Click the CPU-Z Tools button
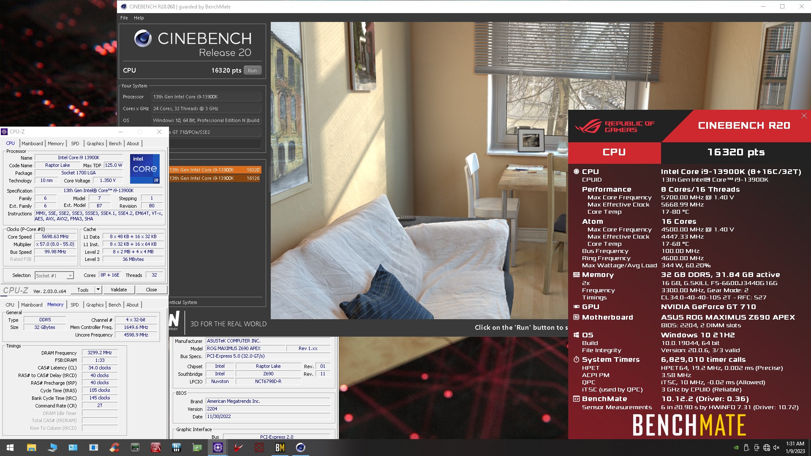 point(83,290)
